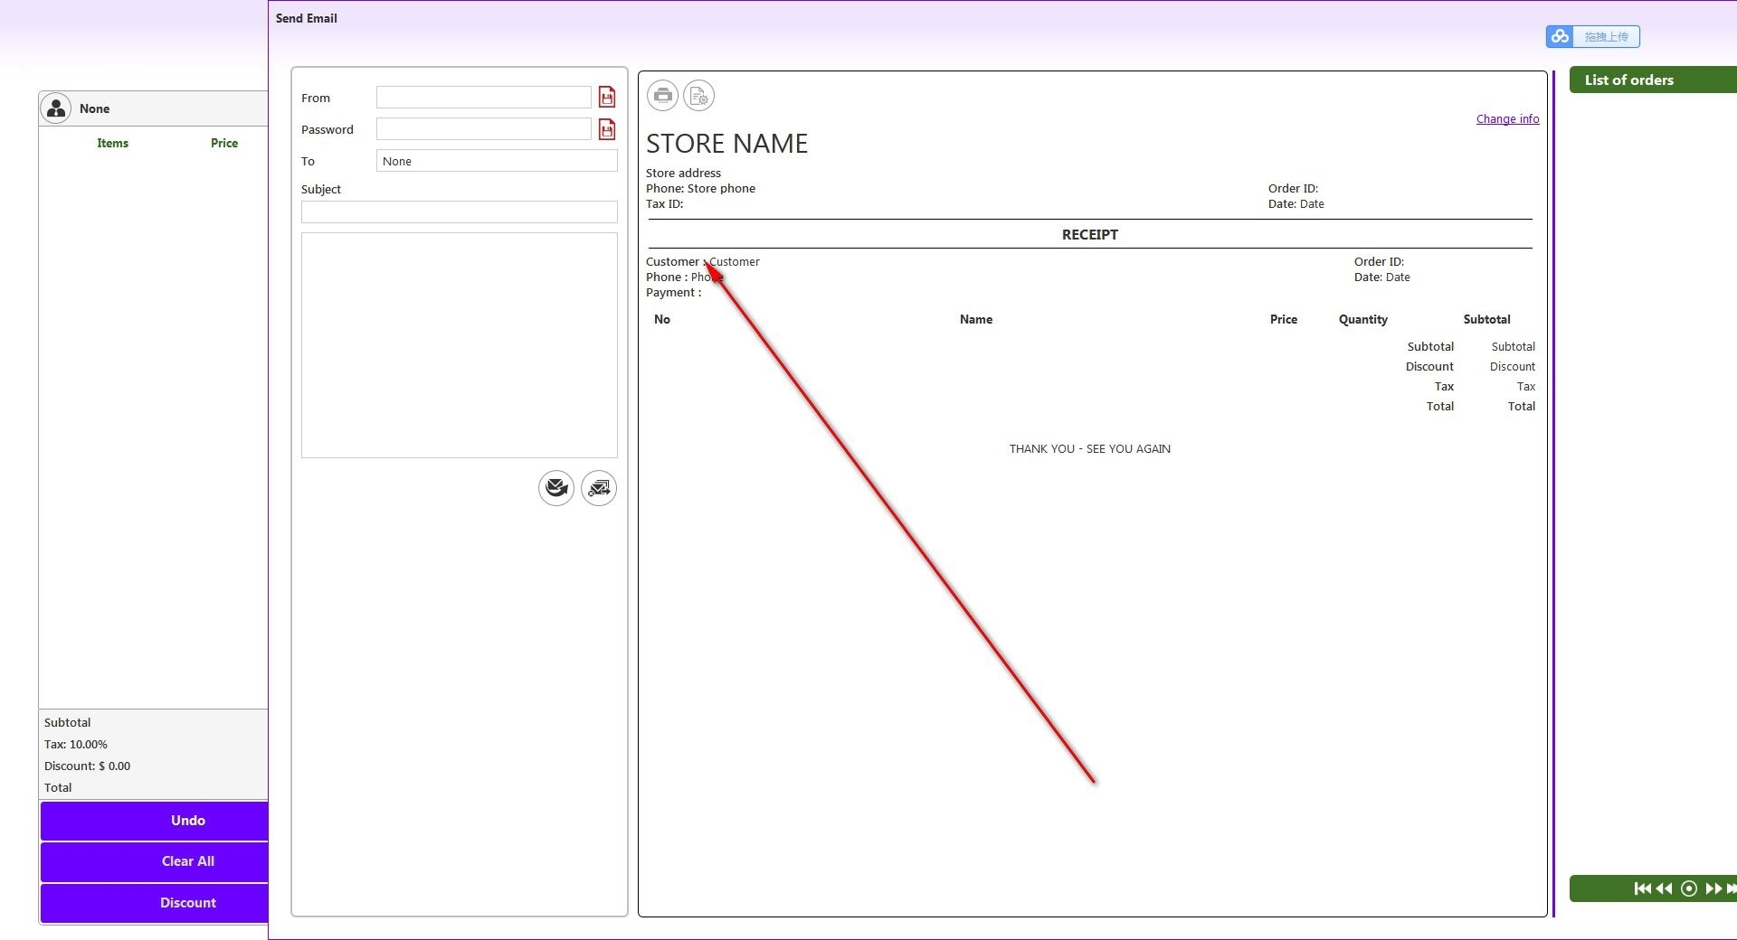
Task: Click the Change info link
Action: point(1507,118)
